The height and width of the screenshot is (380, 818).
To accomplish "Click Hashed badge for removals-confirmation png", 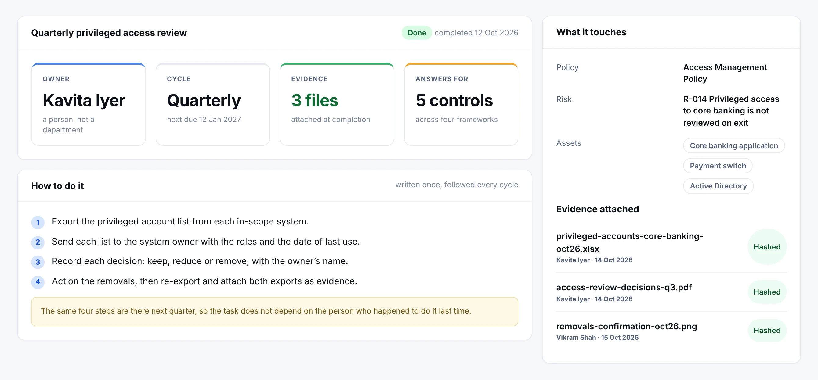I will [767, 331].
